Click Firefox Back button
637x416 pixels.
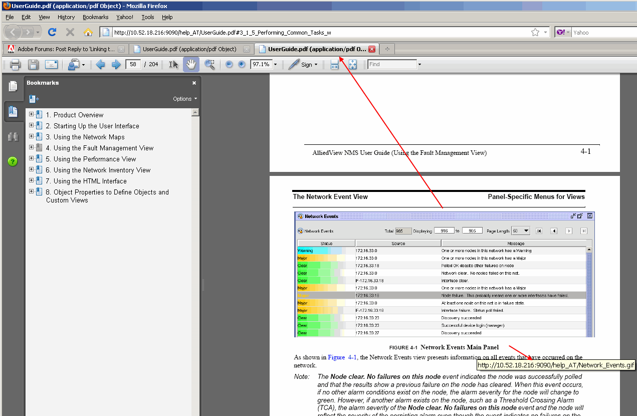pos(13,32)
